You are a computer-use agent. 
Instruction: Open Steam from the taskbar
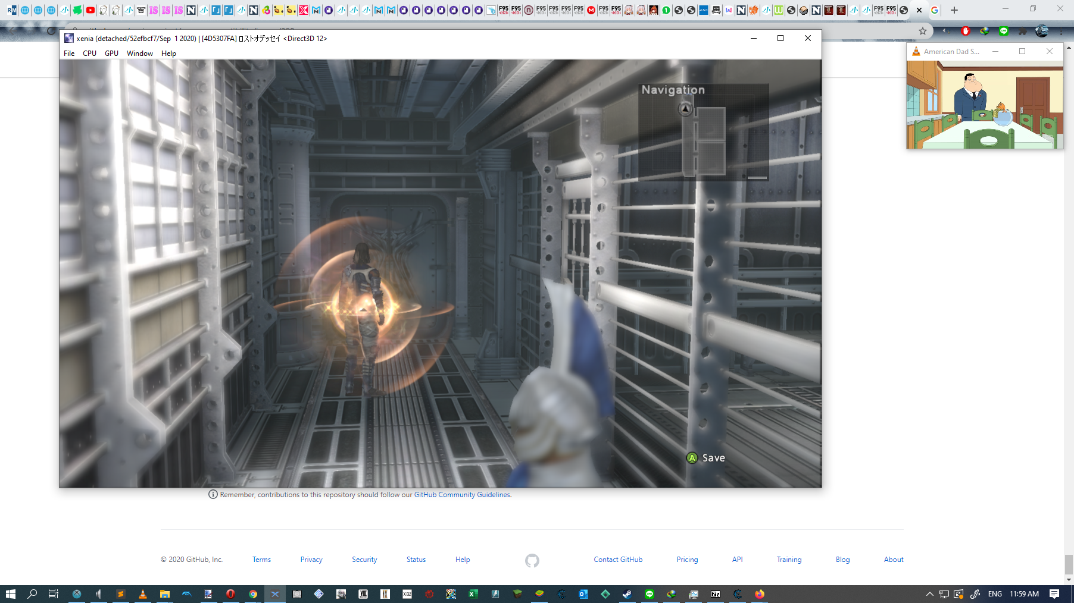tap(627, 594)
